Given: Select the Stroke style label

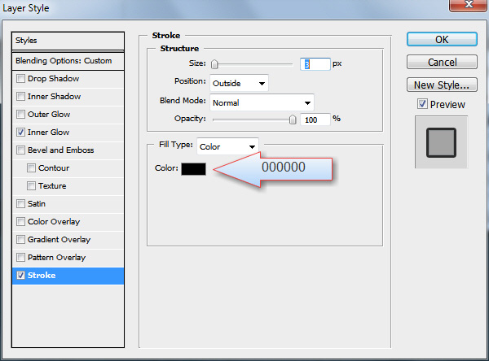Looking at the screenshot, I should pyautogui.click(x=42, y=276).
